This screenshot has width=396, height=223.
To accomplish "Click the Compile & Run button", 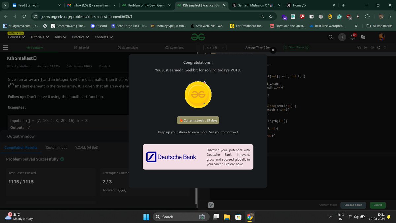I will (x=353, y=205).
